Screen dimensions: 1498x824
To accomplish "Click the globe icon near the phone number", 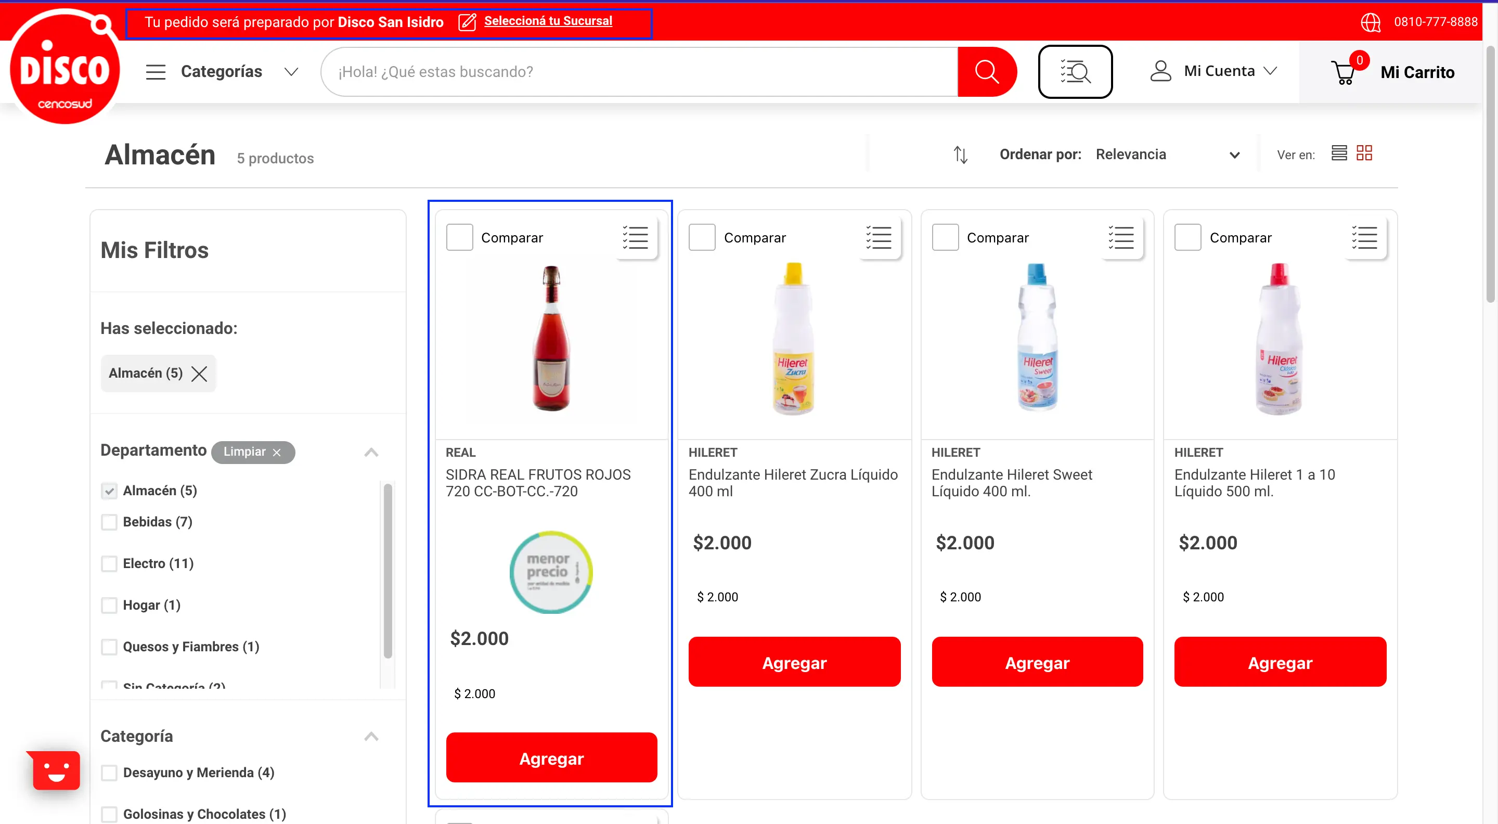I will (x=1371, y=21).
